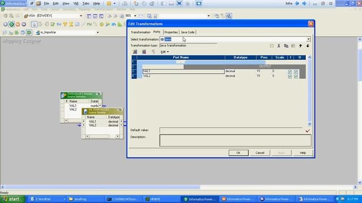Open dropdown arrow next to yellow VM icon

pyautogui.click(x=114, y=3)
